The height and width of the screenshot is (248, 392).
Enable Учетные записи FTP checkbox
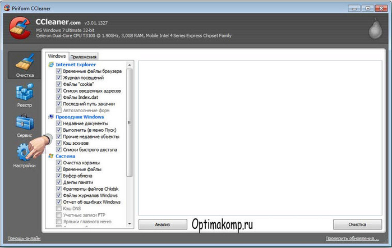(x=58, y=215)
